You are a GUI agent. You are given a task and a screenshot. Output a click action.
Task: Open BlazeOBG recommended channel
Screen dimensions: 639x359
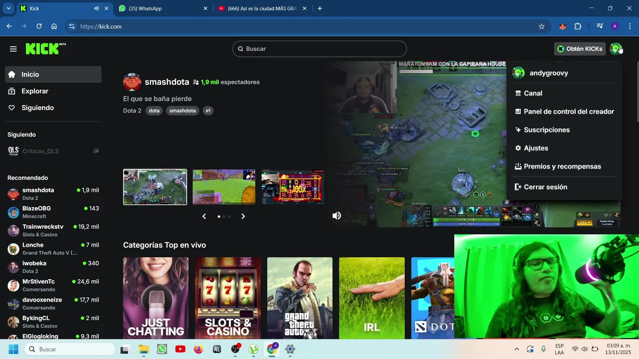click(53, 212)
